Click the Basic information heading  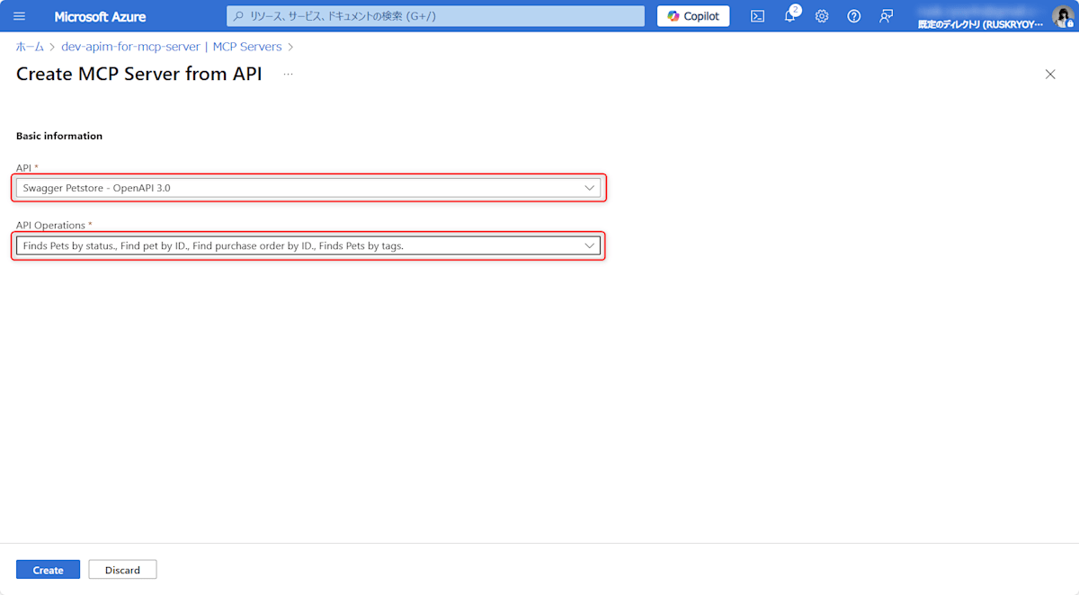[x=59, y=137]
